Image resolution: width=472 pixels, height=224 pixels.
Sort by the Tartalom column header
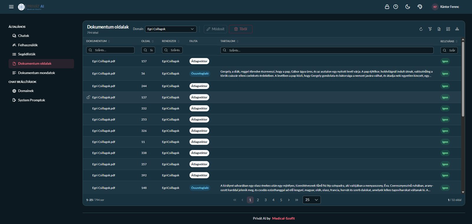click(x=229, y=41)
